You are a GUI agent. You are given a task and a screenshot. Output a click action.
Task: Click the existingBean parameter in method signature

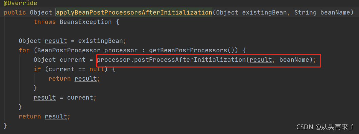coord(264,12)
